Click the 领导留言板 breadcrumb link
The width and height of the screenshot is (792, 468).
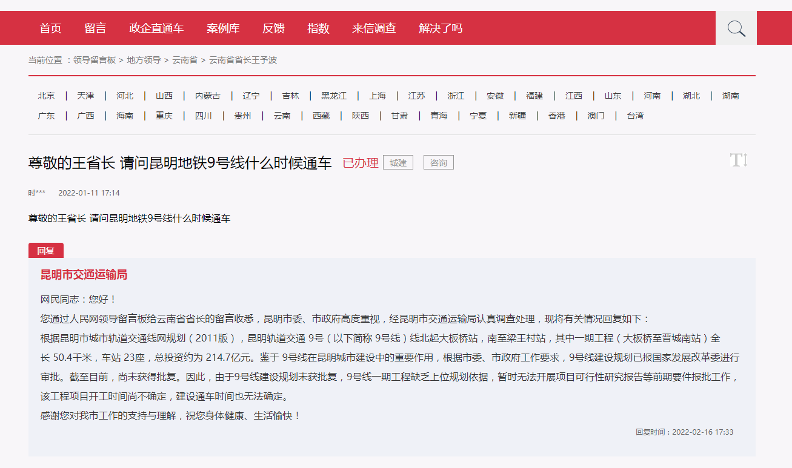click(95, 61)
